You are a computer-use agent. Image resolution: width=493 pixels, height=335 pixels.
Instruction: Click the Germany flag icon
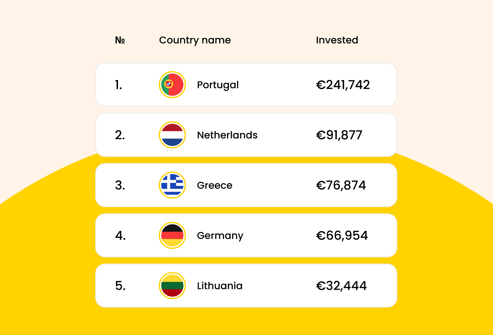click(x=172, y=235)
